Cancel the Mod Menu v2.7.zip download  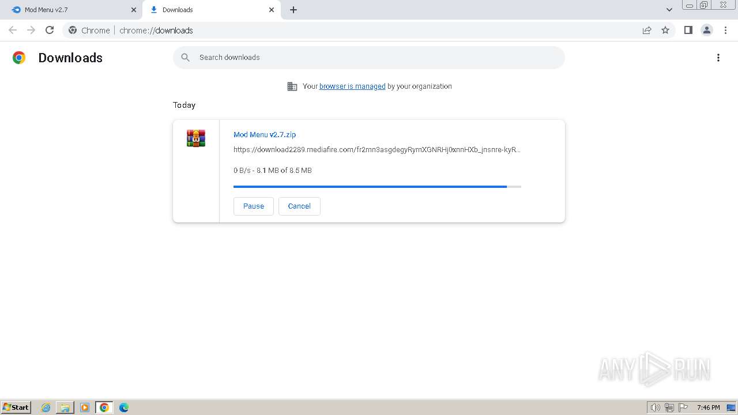pos(299,206)
